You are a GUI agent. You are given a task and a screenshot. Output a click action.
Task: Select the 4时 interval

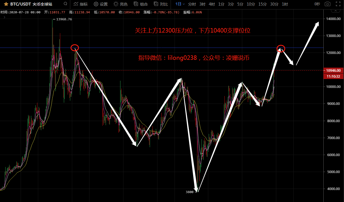[212, 4]
